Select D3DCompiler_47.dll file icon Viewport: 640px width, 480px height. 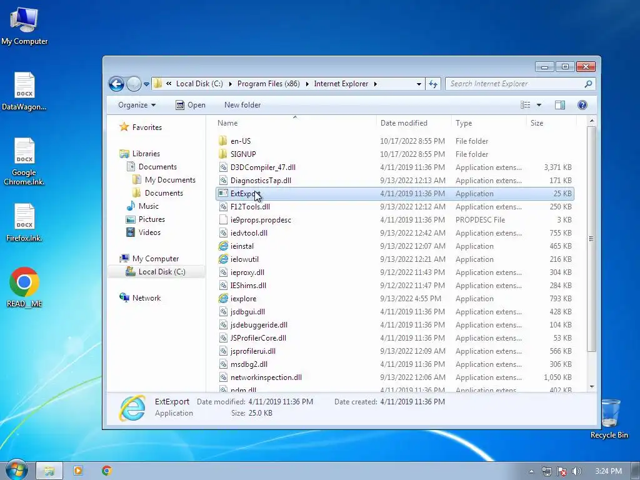223,167
